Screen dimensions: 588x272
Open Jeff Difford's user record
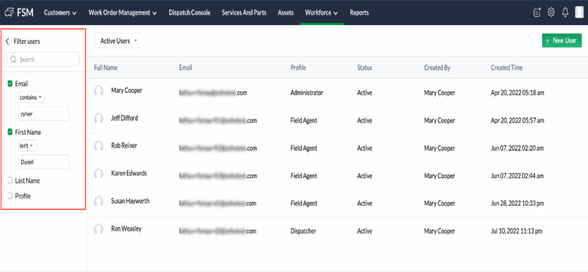click(124, 119)
